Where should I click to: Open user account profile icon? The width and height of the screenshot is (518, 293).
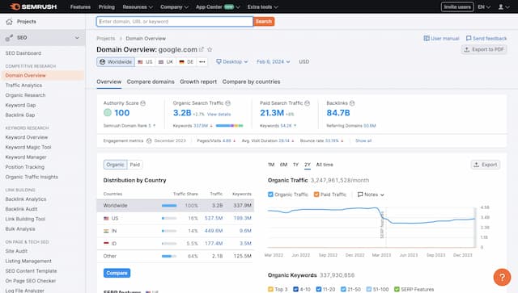tap(501, 6)
